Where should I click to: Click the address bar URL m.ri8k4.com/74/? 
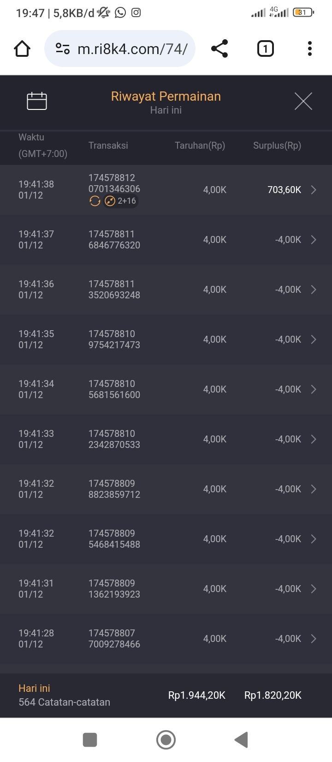132,48
